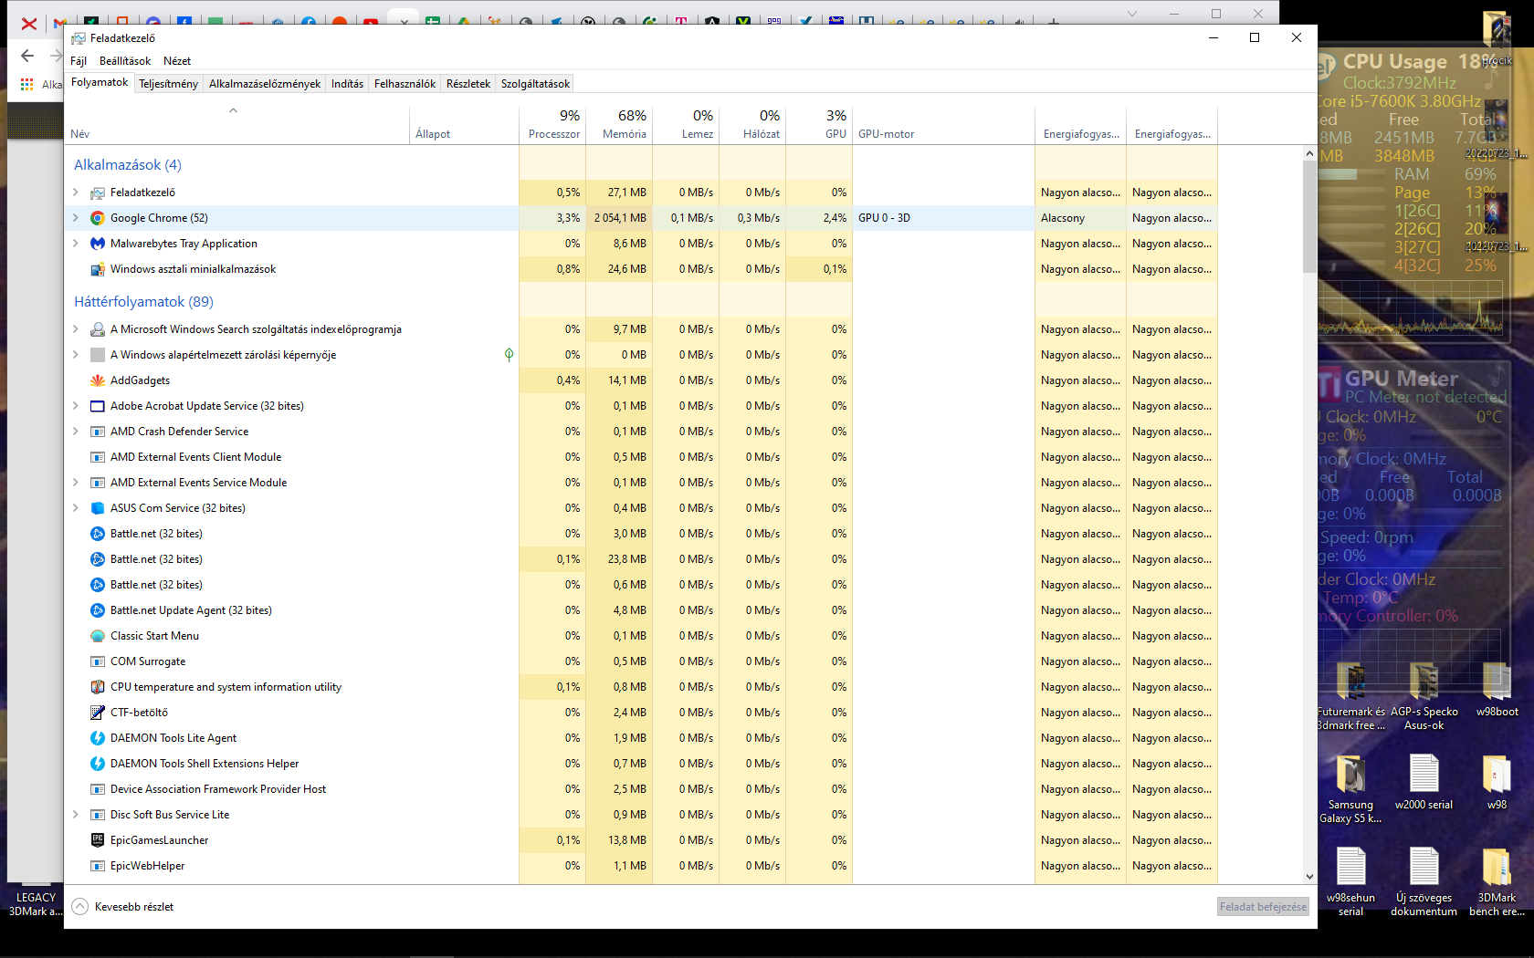
Task: Sort processes by Név column header
Action: point(237,125)
